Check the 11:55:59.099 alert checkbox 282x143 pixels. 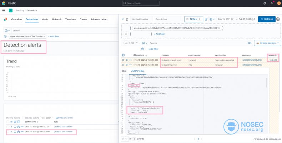coord(8,132)
